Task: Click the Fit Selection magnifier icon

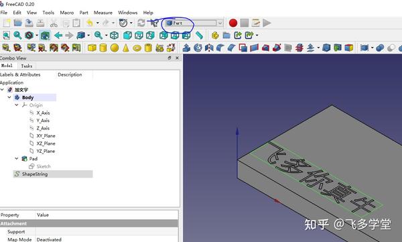Action: 17,35
